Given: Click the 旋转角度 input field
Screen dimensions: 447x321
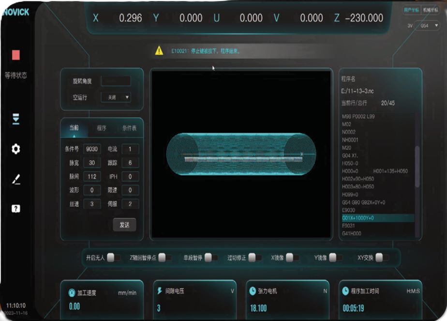Looking at the screenshot, I should pos(116,81).
